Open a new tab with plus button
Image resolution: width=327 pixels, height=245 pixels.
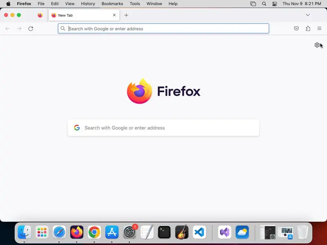126,15
